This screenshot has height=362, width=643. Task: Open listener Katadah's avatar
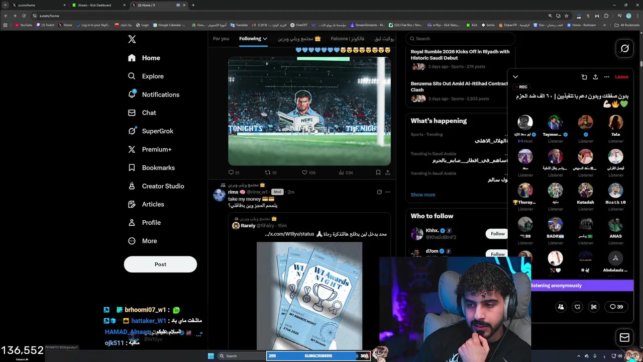[x=585, y=190]
